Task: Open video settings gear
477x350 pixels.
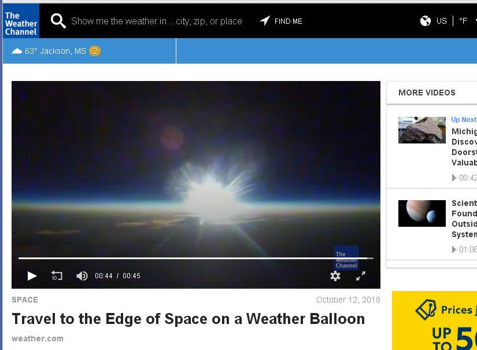Action: point(335,276)
